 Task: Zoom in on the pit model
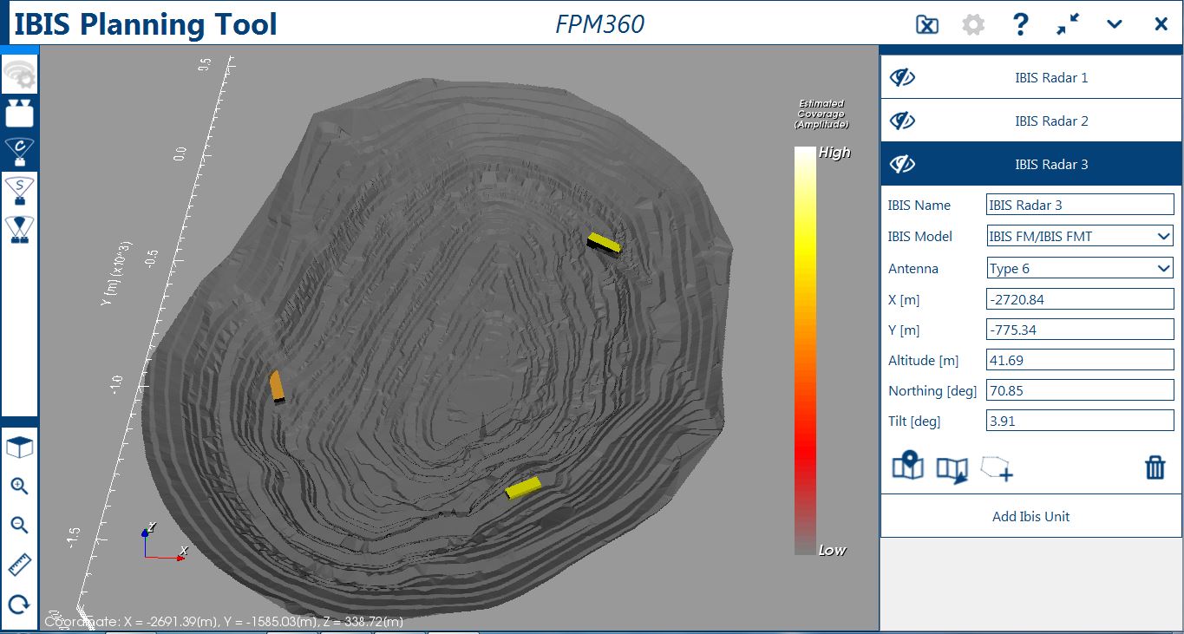(x=19, y=486)
